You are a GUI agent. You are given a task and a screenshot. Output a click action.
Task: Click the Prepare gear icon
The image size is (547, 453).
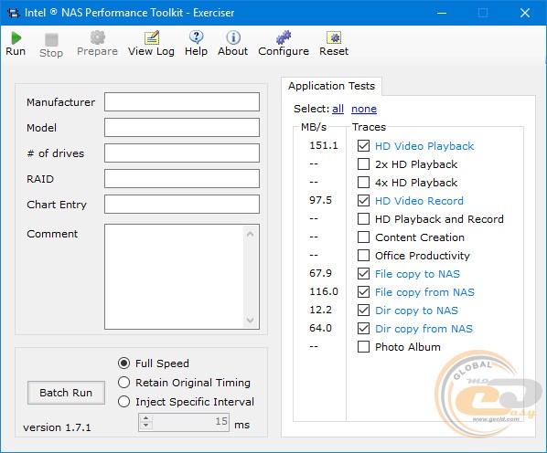(97, 37)
